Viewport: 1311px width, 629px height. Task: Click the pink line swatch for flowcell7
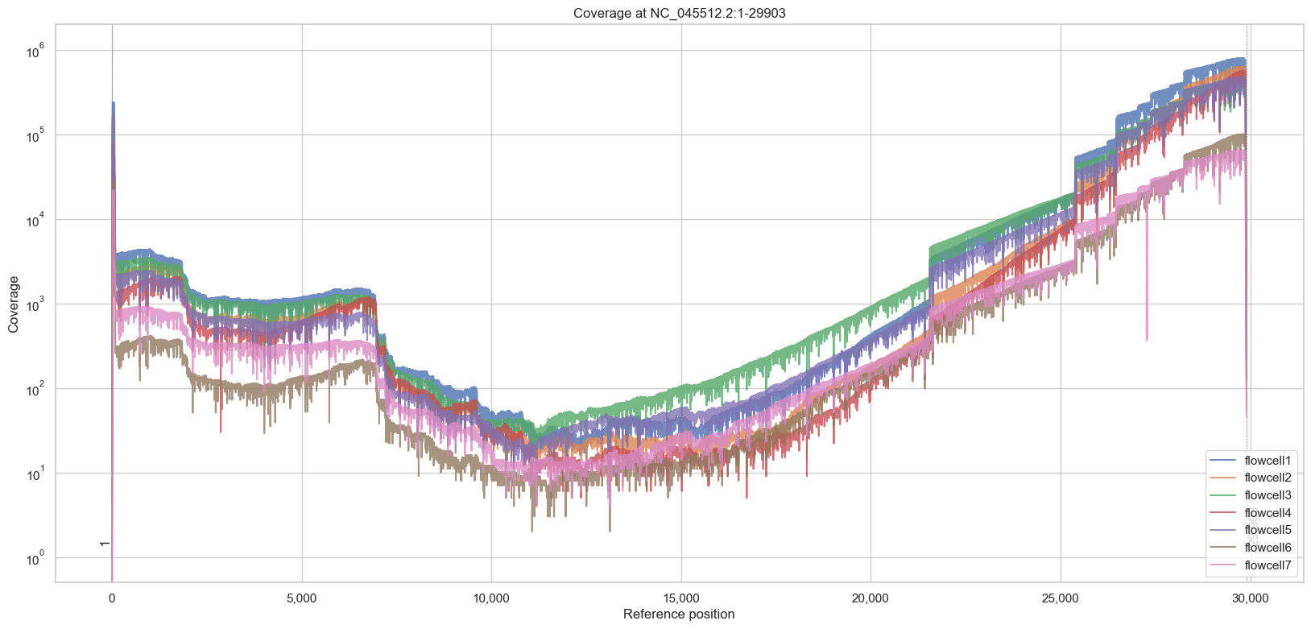[x=1222, y=565]
